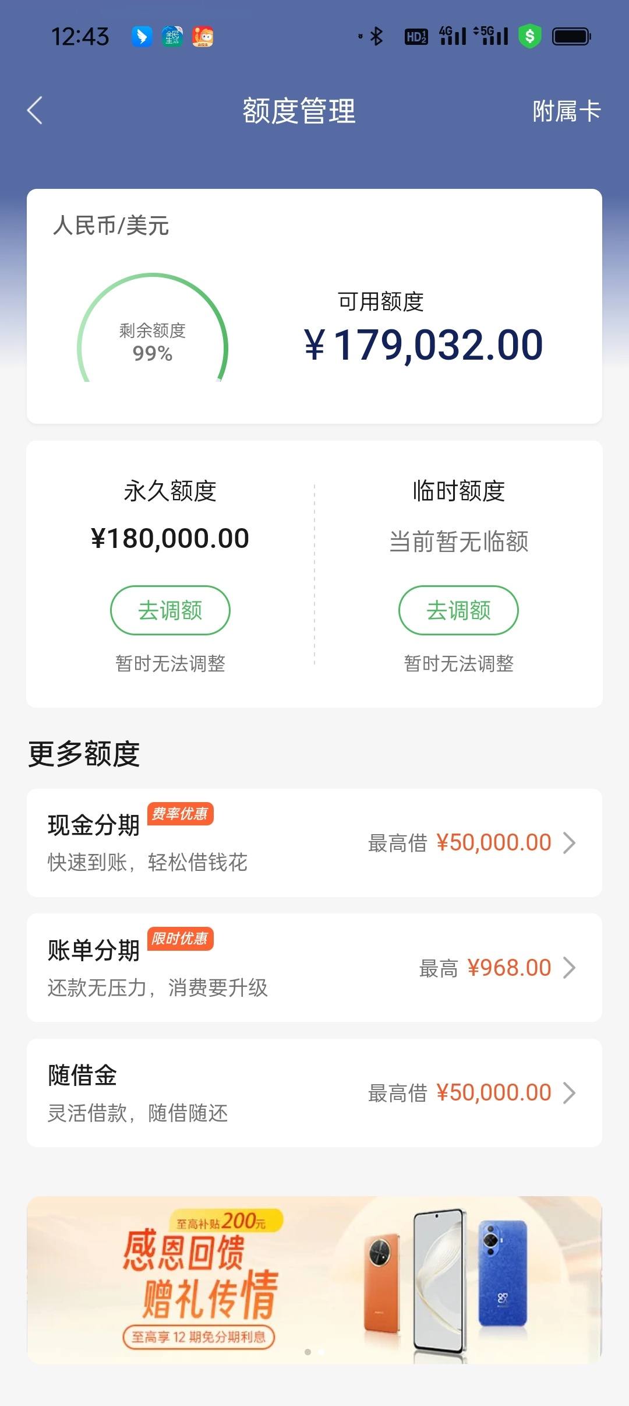Tap the 限时优惠 badge
The image size is (629, 1406).
coord(180,938)
